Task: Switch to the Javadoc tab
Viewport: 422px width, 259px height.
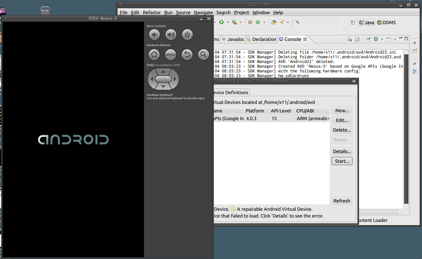Action: pos(233,39)
